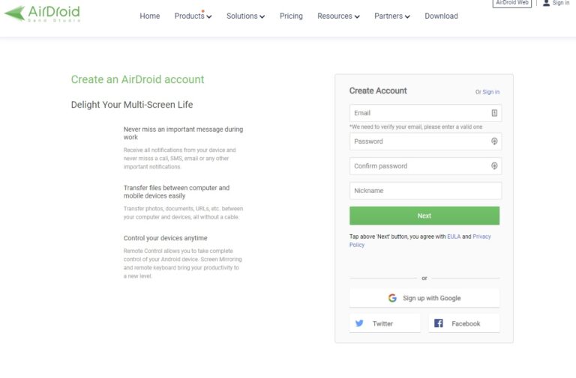Focus the Email input field

click(x=425, y=113)
